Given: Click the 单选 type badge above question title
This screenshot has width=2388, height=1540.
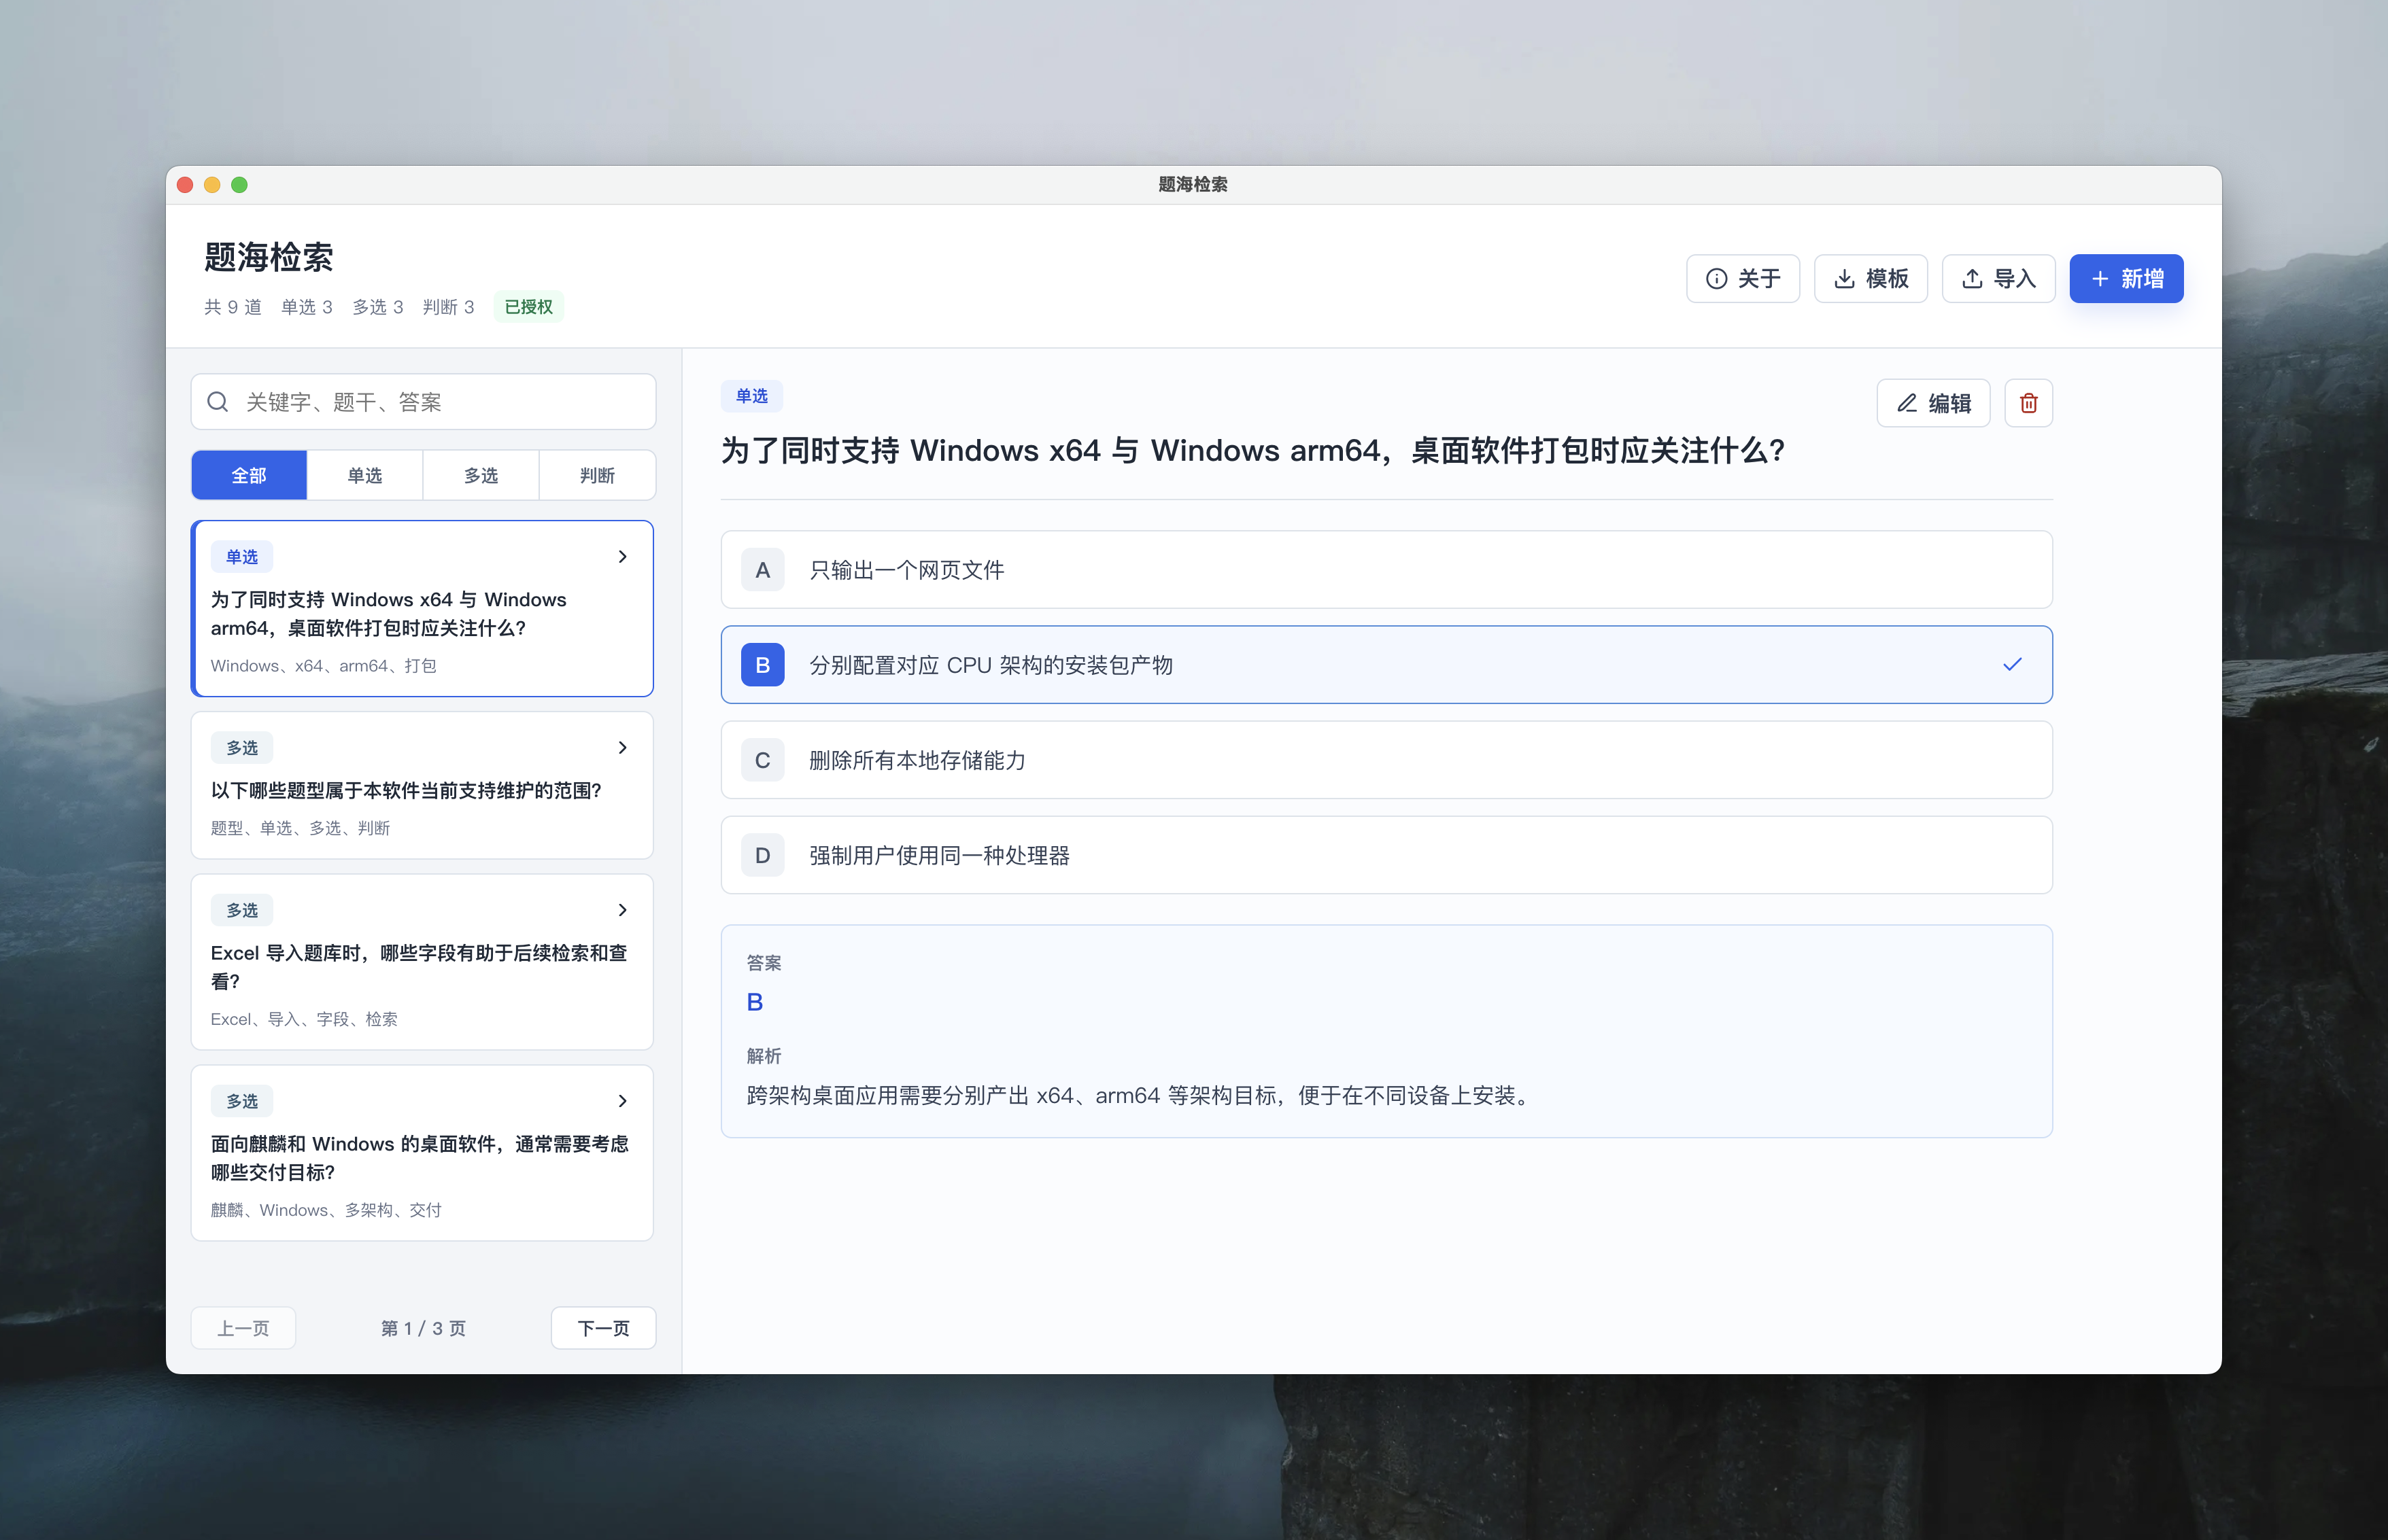Looking at the screenshot, I should [751, 396].
